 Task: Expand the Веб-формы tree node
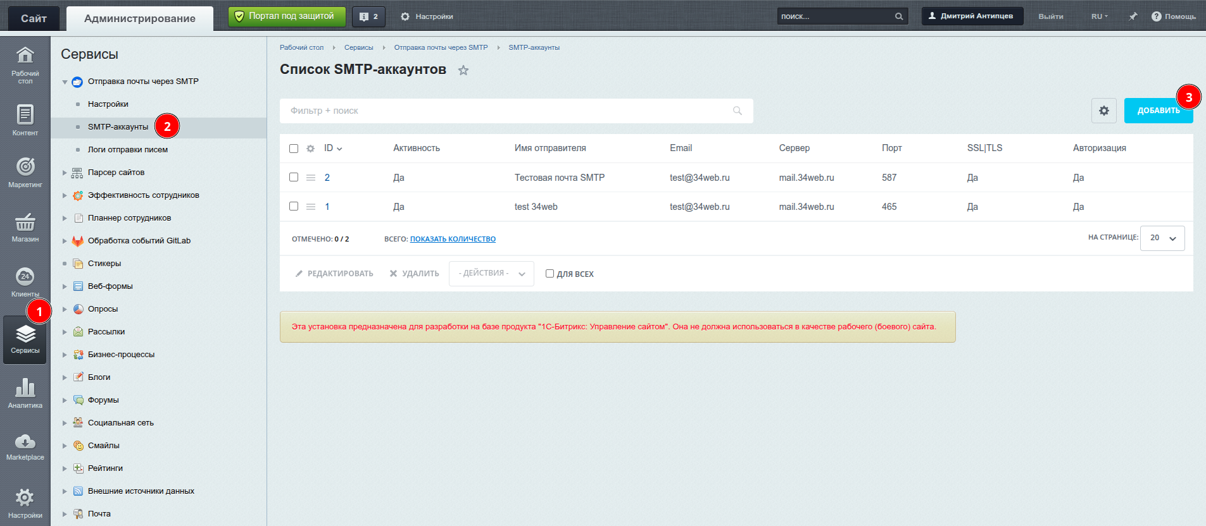click(x=65, y=286)
